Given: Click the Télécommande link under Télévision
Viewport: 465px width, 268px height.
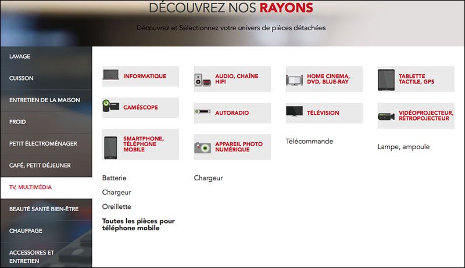Looking at the screenshot, I should 309,141.
